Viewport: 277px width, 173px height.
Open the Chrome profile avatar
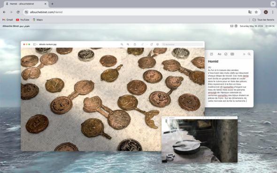[x=266, y=12]
